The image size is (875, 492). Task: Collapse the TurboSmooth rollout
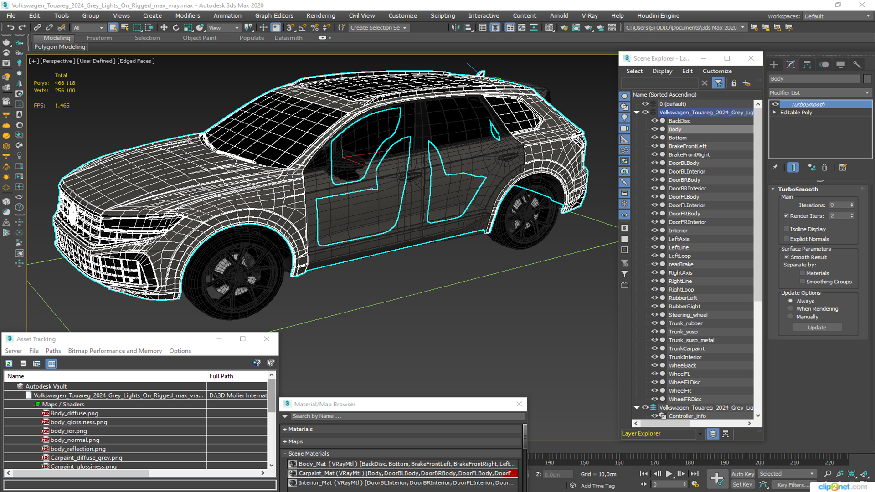tap(773, 189)
